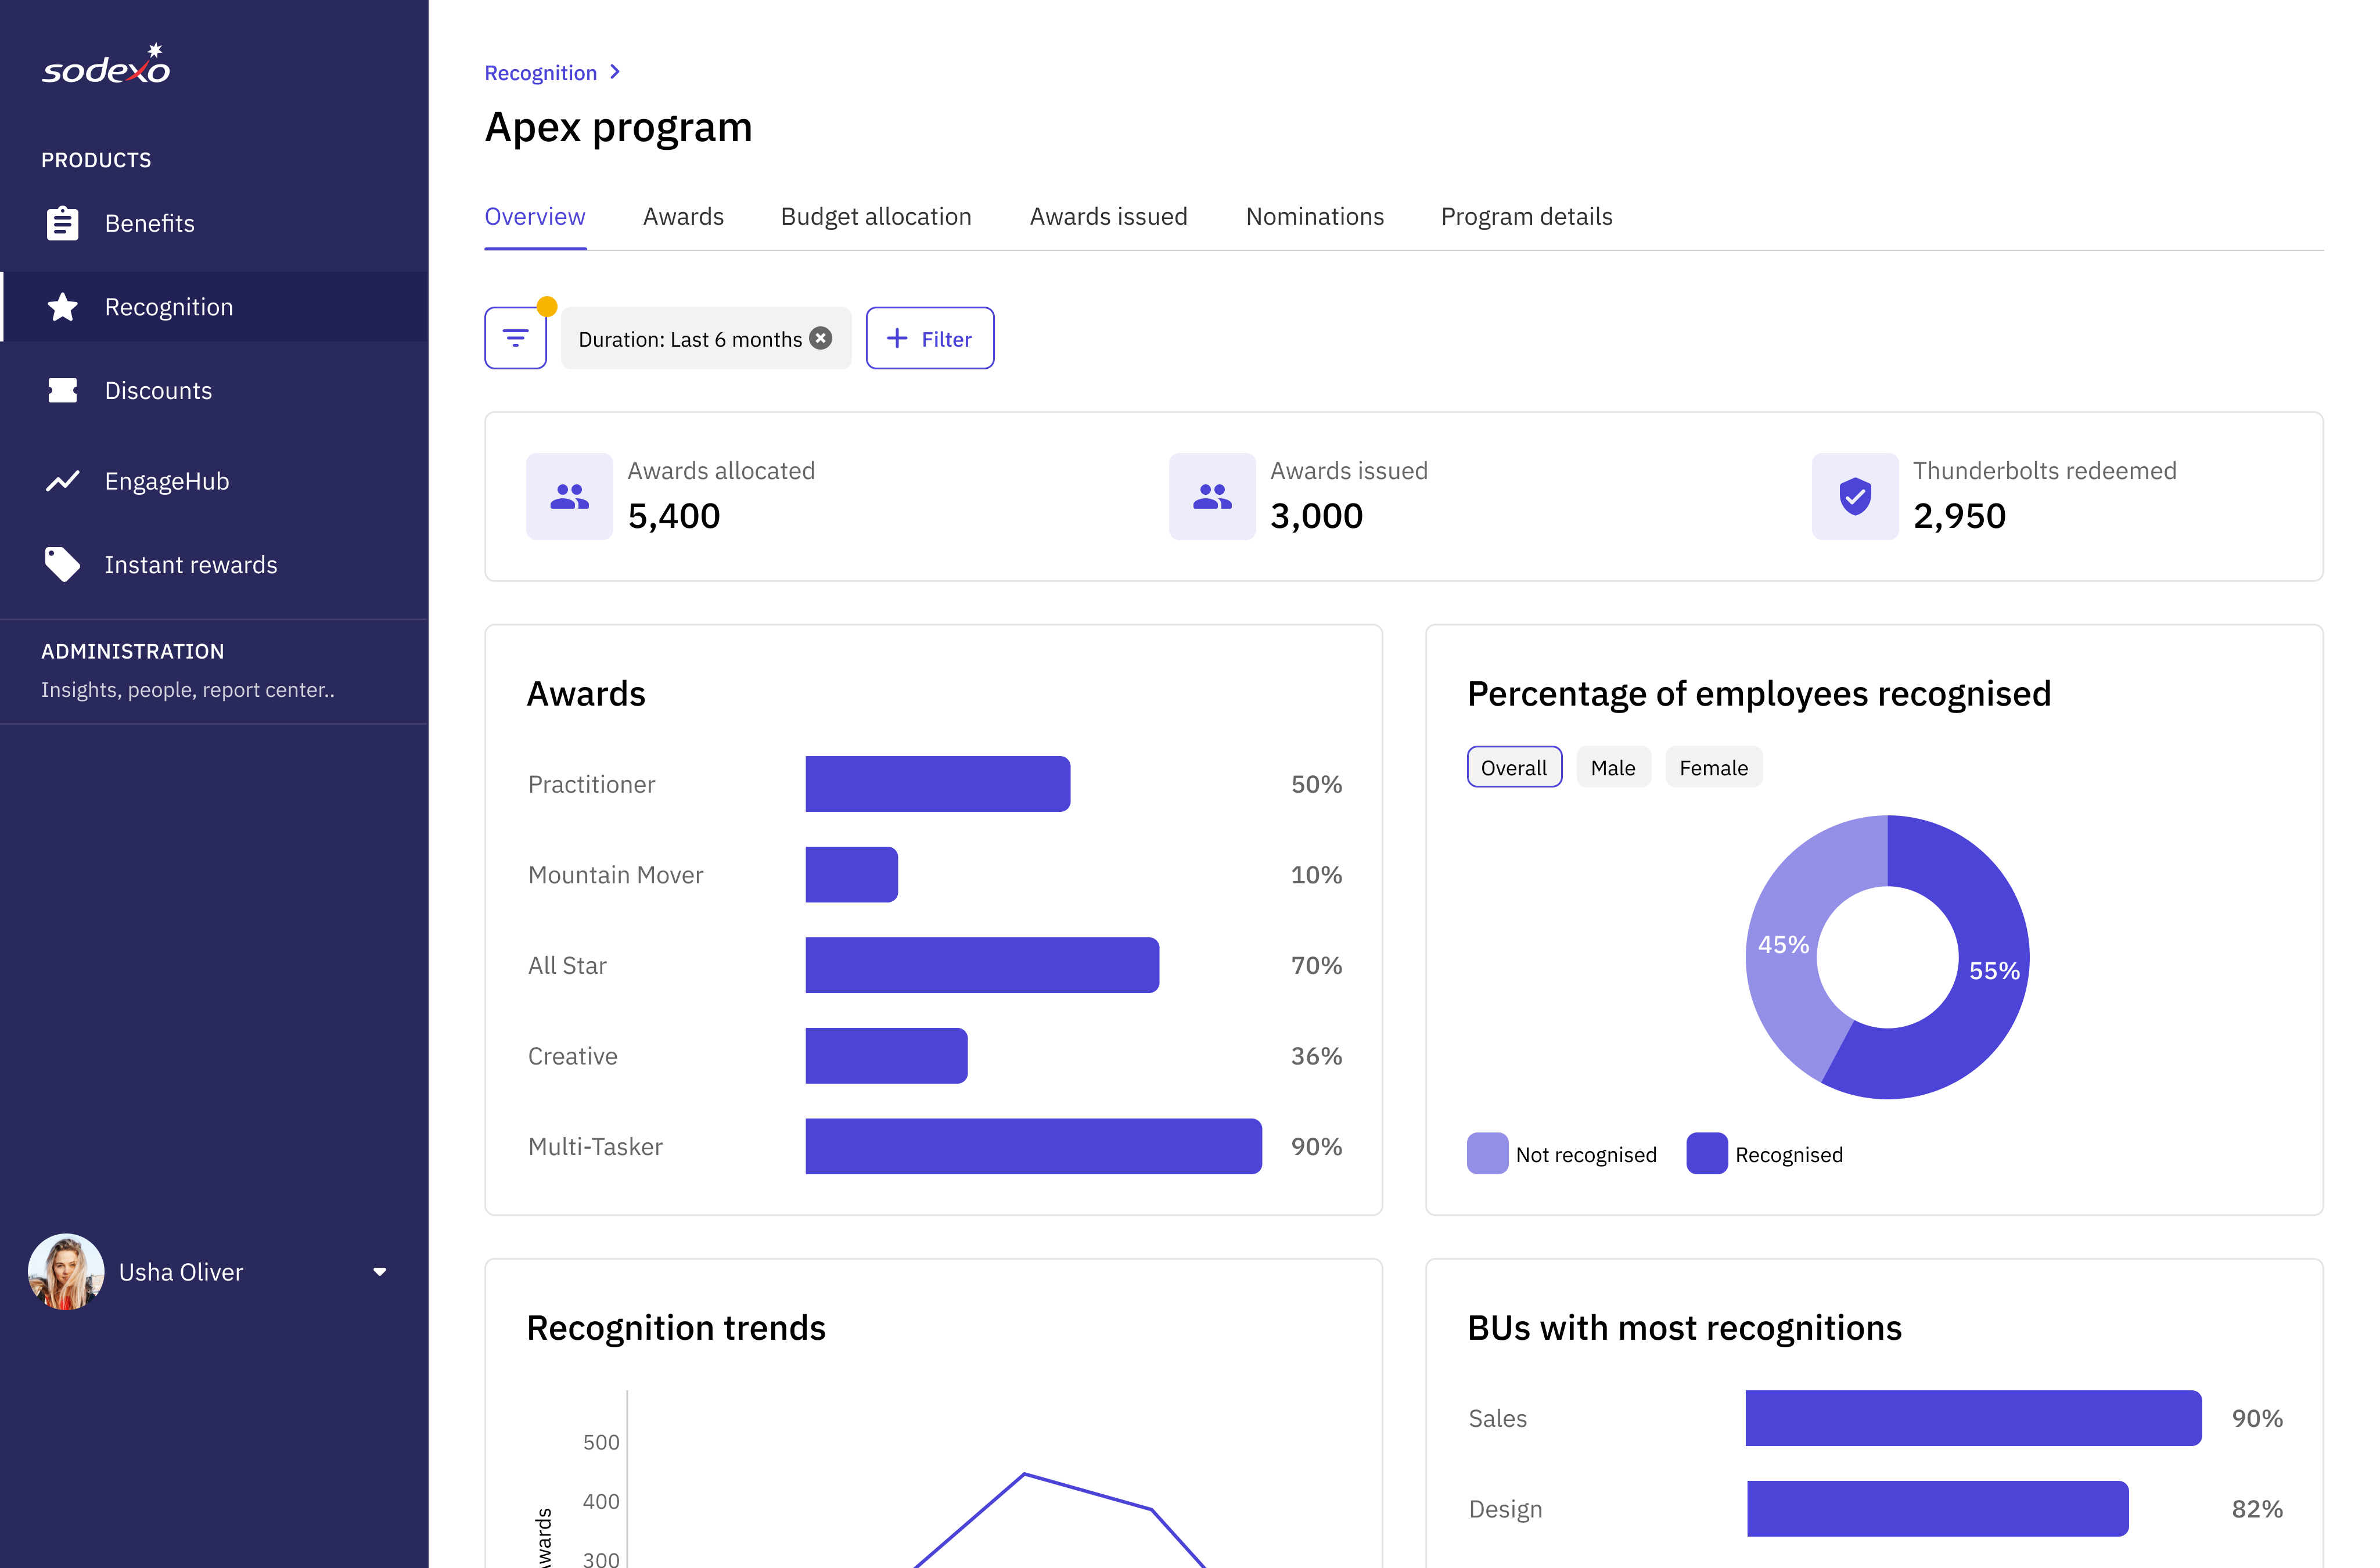The image size is (2380, 1568).
Task: Click the Recognition breadcrumb chevron
Action: 615,72
